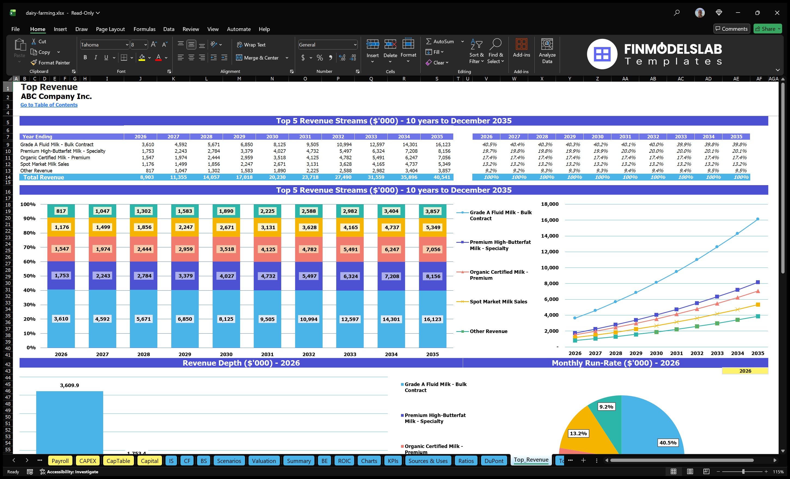Apply Merge & Center to selection
This screenshot has height=479, width=790.
258,58
